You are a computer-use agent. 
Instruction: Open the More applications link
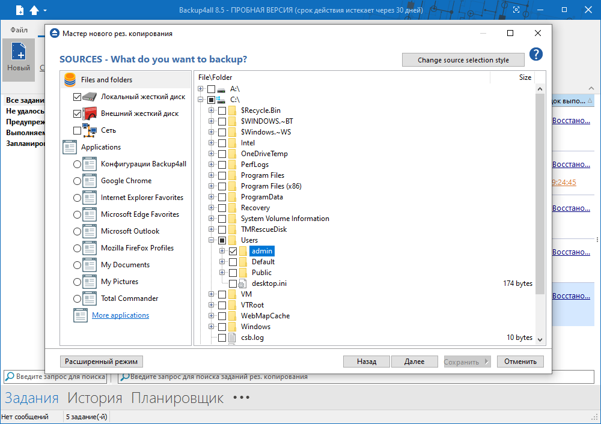coord(120,315)
